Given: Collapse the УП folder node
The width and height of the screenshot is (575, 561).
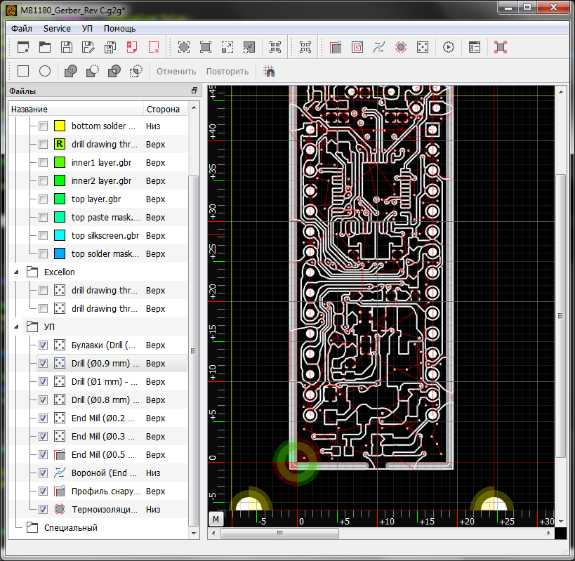Looking at the screenshot, I should (17, 327).
